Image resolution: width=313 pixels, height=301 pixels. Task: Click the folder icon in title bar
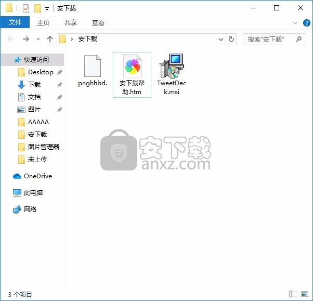(9, 8)
